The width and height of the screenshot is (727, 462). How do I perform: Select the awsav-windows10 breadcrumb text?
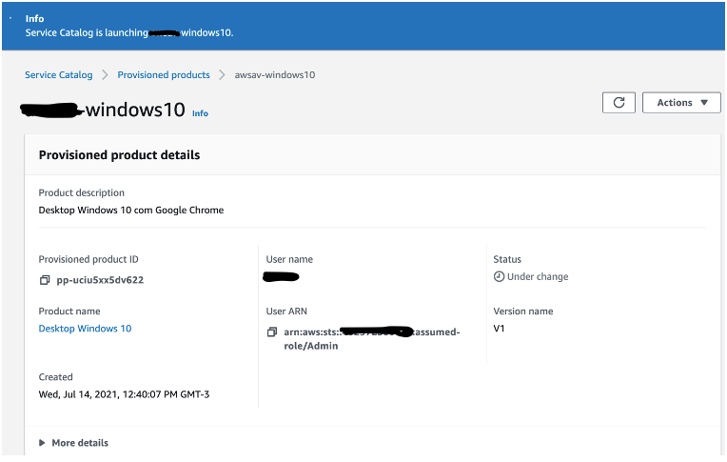tap(274, 74)
